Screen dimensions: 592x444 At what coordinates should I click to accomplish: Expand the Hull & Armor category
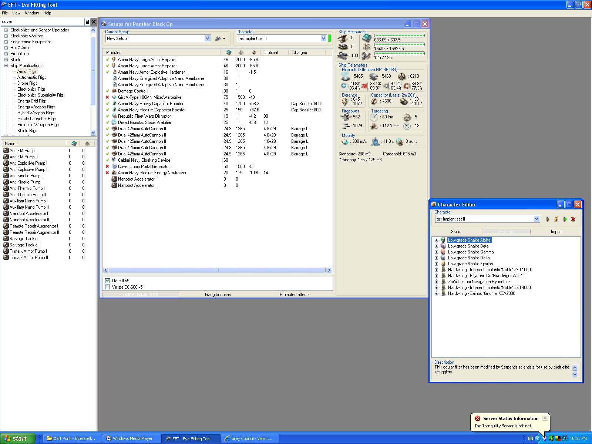6,48
